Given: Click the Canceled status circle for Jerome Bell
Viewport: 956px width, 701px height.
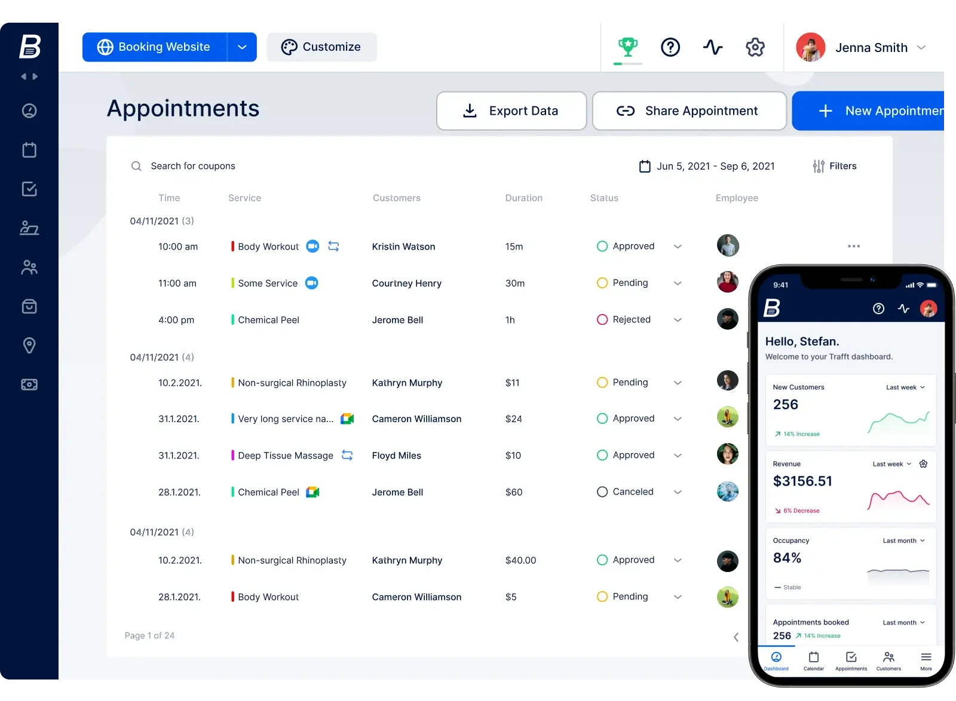Looking at the screenshot, I should pos(602,491).
